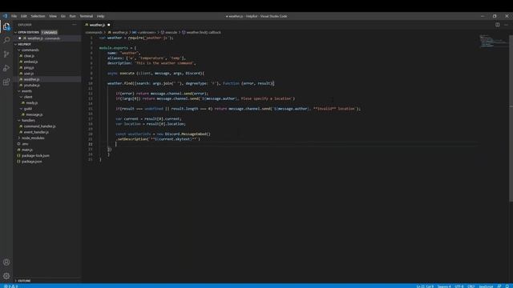Open the View menu

coord(53,16)
